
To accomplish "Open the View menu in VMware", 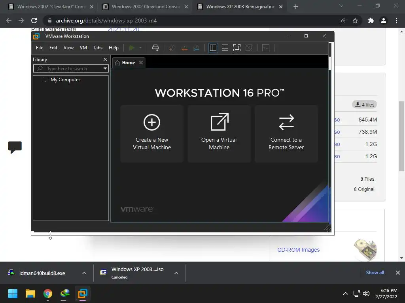I will click(x=69, y=48).
